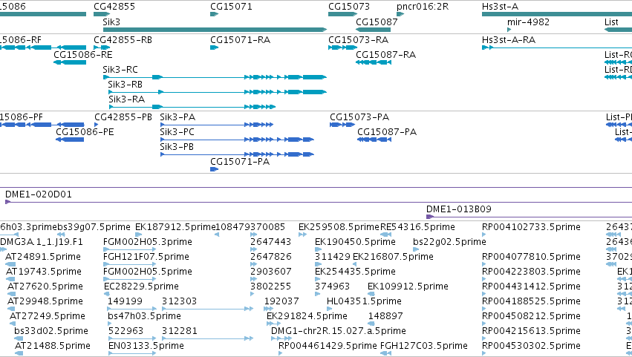The width and height of the screenshot is (632, 357).
Task: Select EST AT27249.5prime
Action: point(48,316)
